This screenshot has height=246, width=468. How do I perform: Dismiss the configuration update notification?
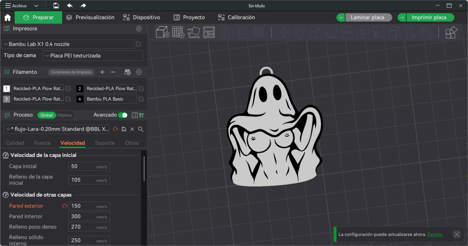pyautogui.click(x=457, y=234)
